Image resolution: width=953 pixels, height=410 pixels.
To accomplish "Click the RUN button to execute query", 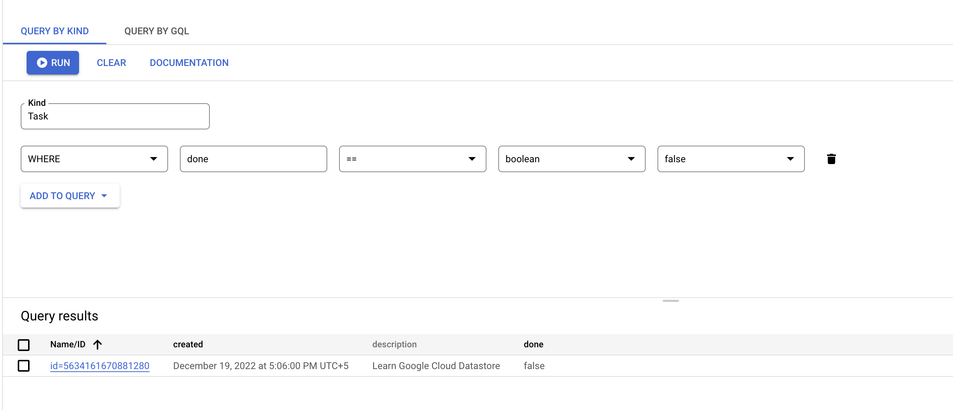I will pyautogui.click(x=53, y=62).
